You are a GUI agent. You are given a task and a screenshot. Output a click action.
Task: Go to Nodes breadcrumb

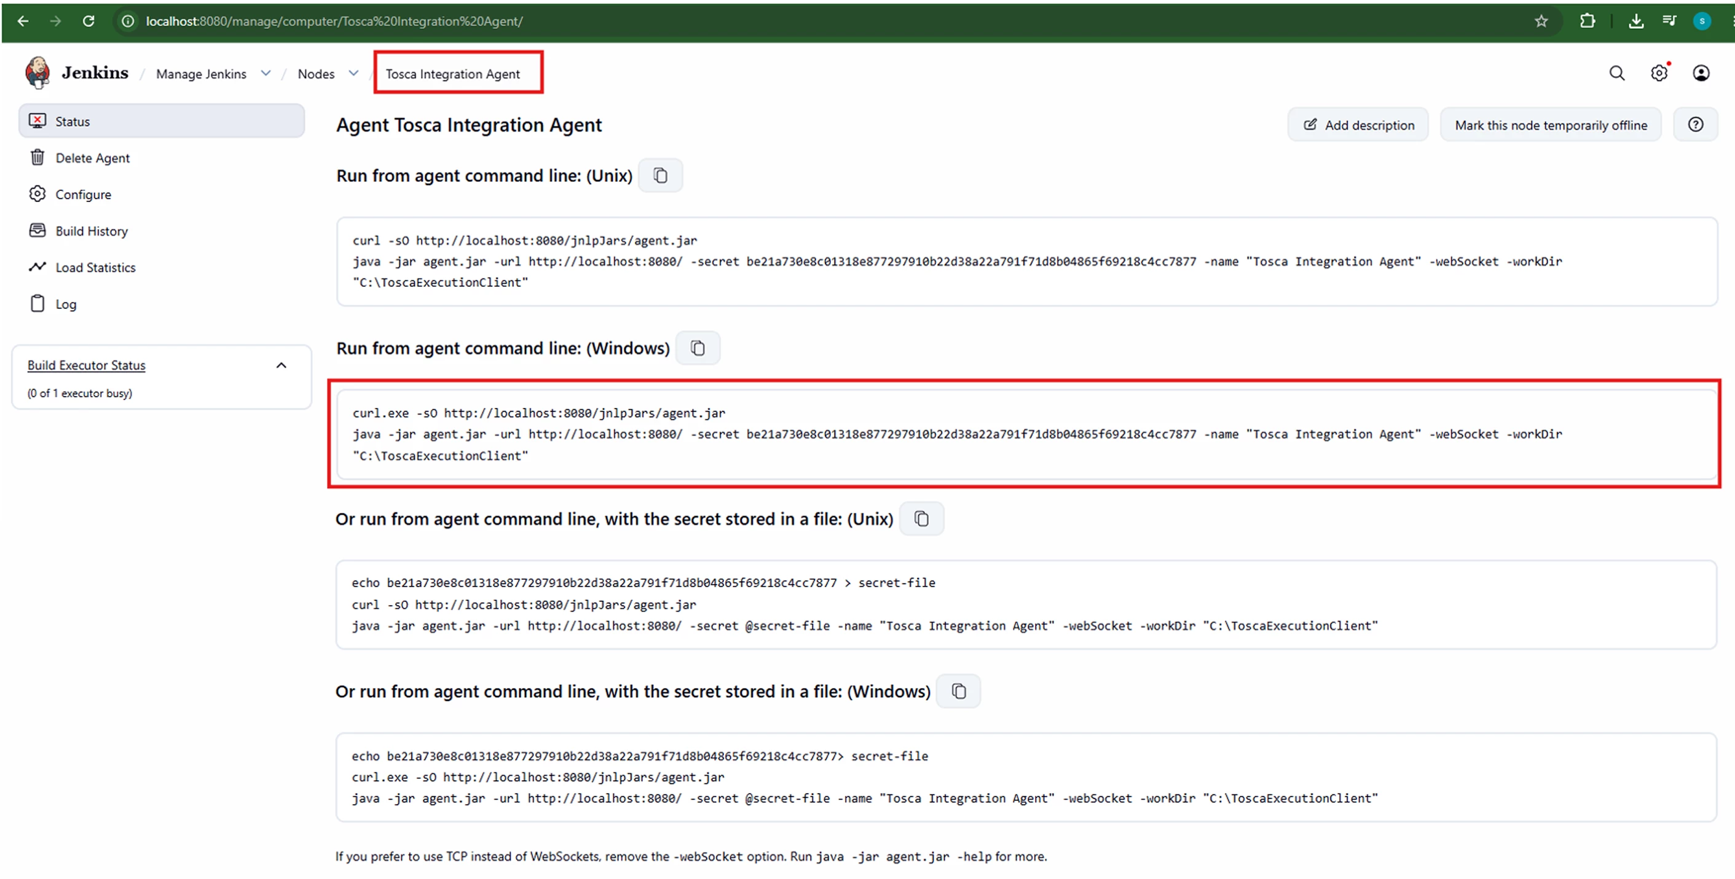click(x=316, y=74)
